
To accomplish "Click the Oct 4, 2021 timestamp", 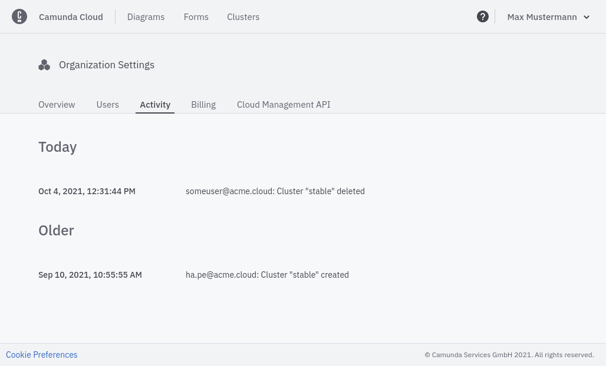I will pyautogui.click(x=87, y=191).
